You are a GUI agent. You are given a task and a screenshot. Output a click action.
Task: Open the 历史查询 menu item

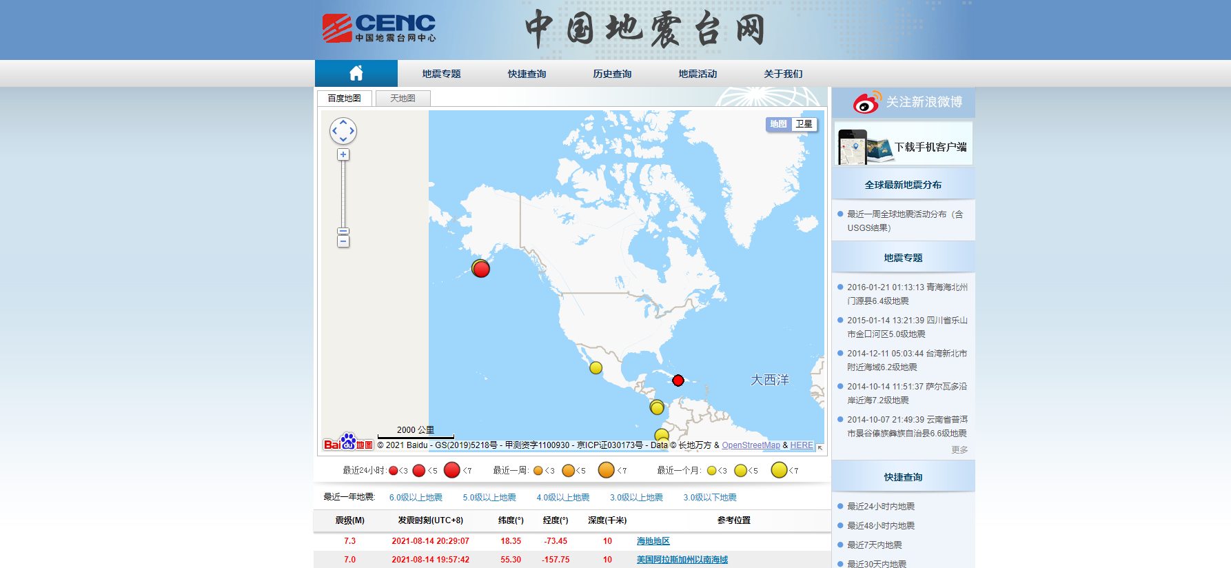pyautogui.click(x=612, y=74)
